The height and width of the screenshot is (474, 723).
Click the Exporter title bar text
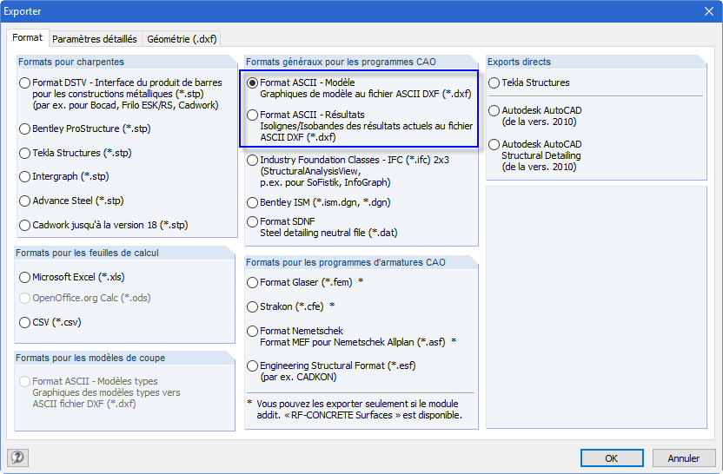[22, 11]
